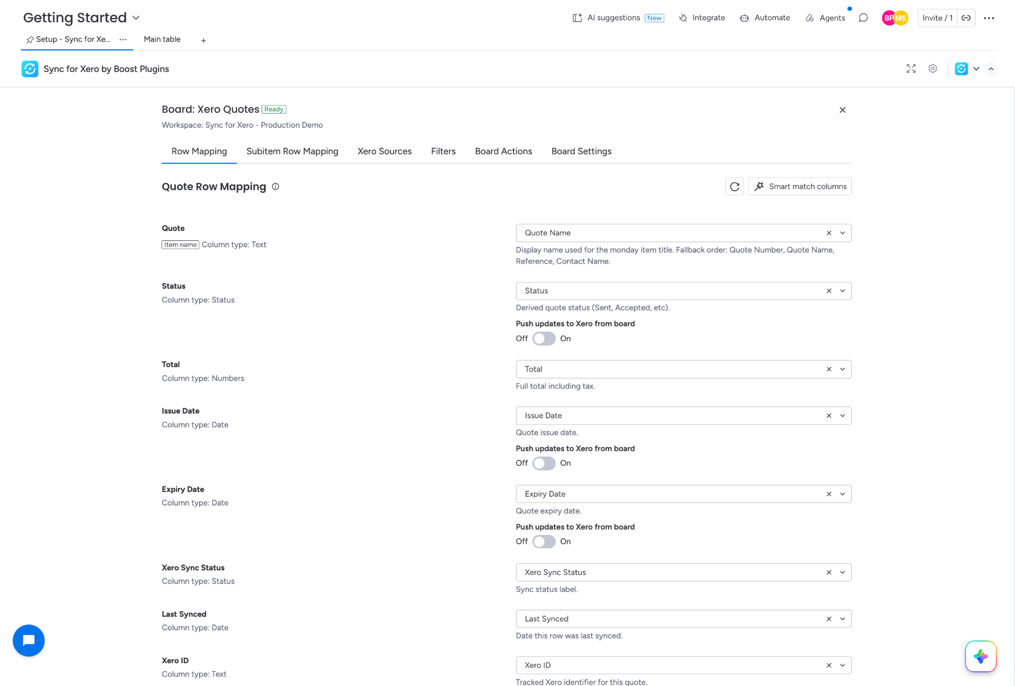Toggle push updates for Status

(544, 339)
